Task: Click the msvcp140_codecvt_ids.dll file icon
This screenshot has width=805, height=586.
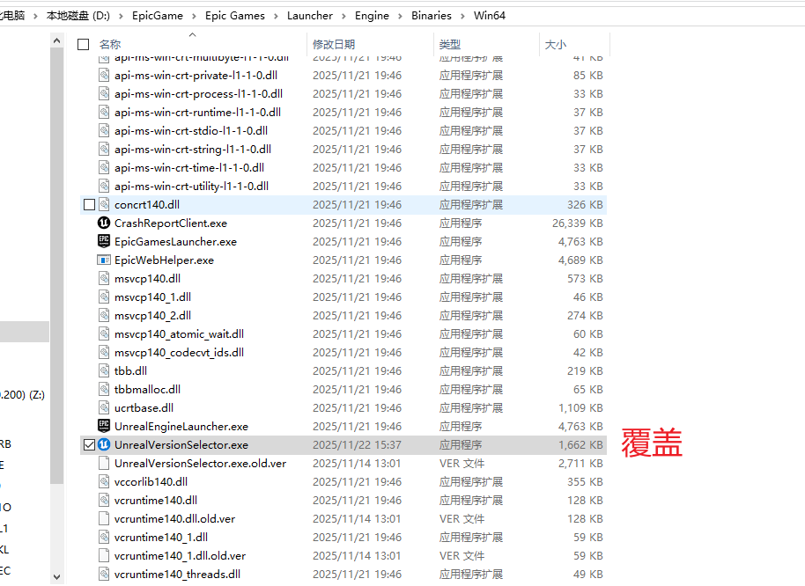Action: pyautogui.click(x=104, y=352)
